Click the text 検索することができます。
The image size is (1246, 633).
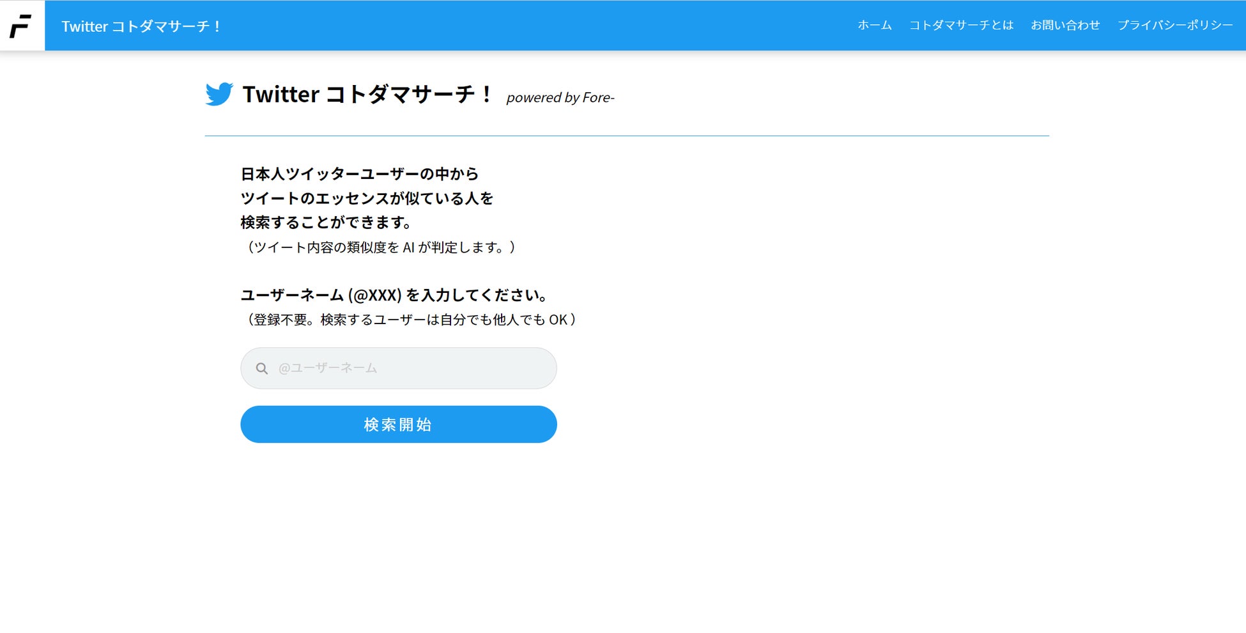click(327, 223)
